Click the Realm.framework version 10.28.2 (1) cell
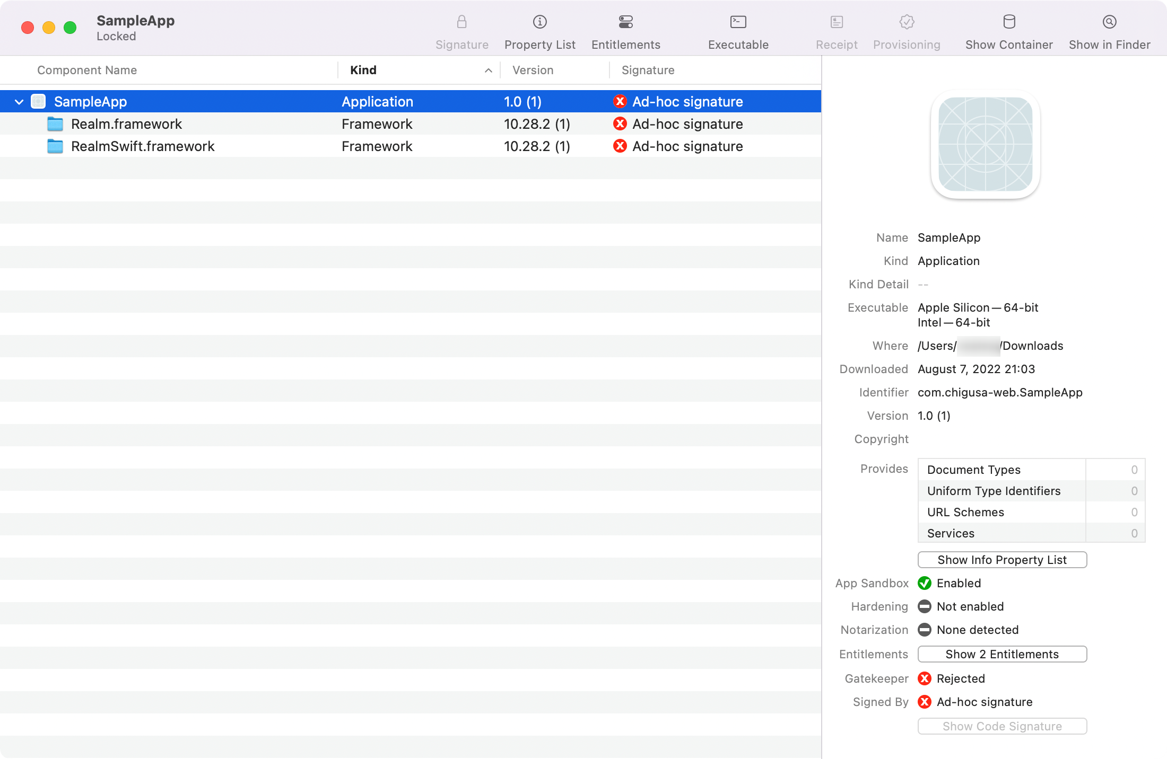Image resolution: width=1167 pixels, height=759 pixels. (x=537, y=123)
